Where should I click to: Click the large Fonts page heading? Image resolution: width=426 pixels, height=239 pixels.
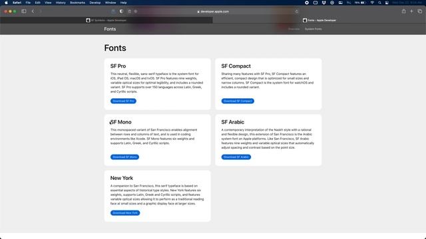(115, 48)
